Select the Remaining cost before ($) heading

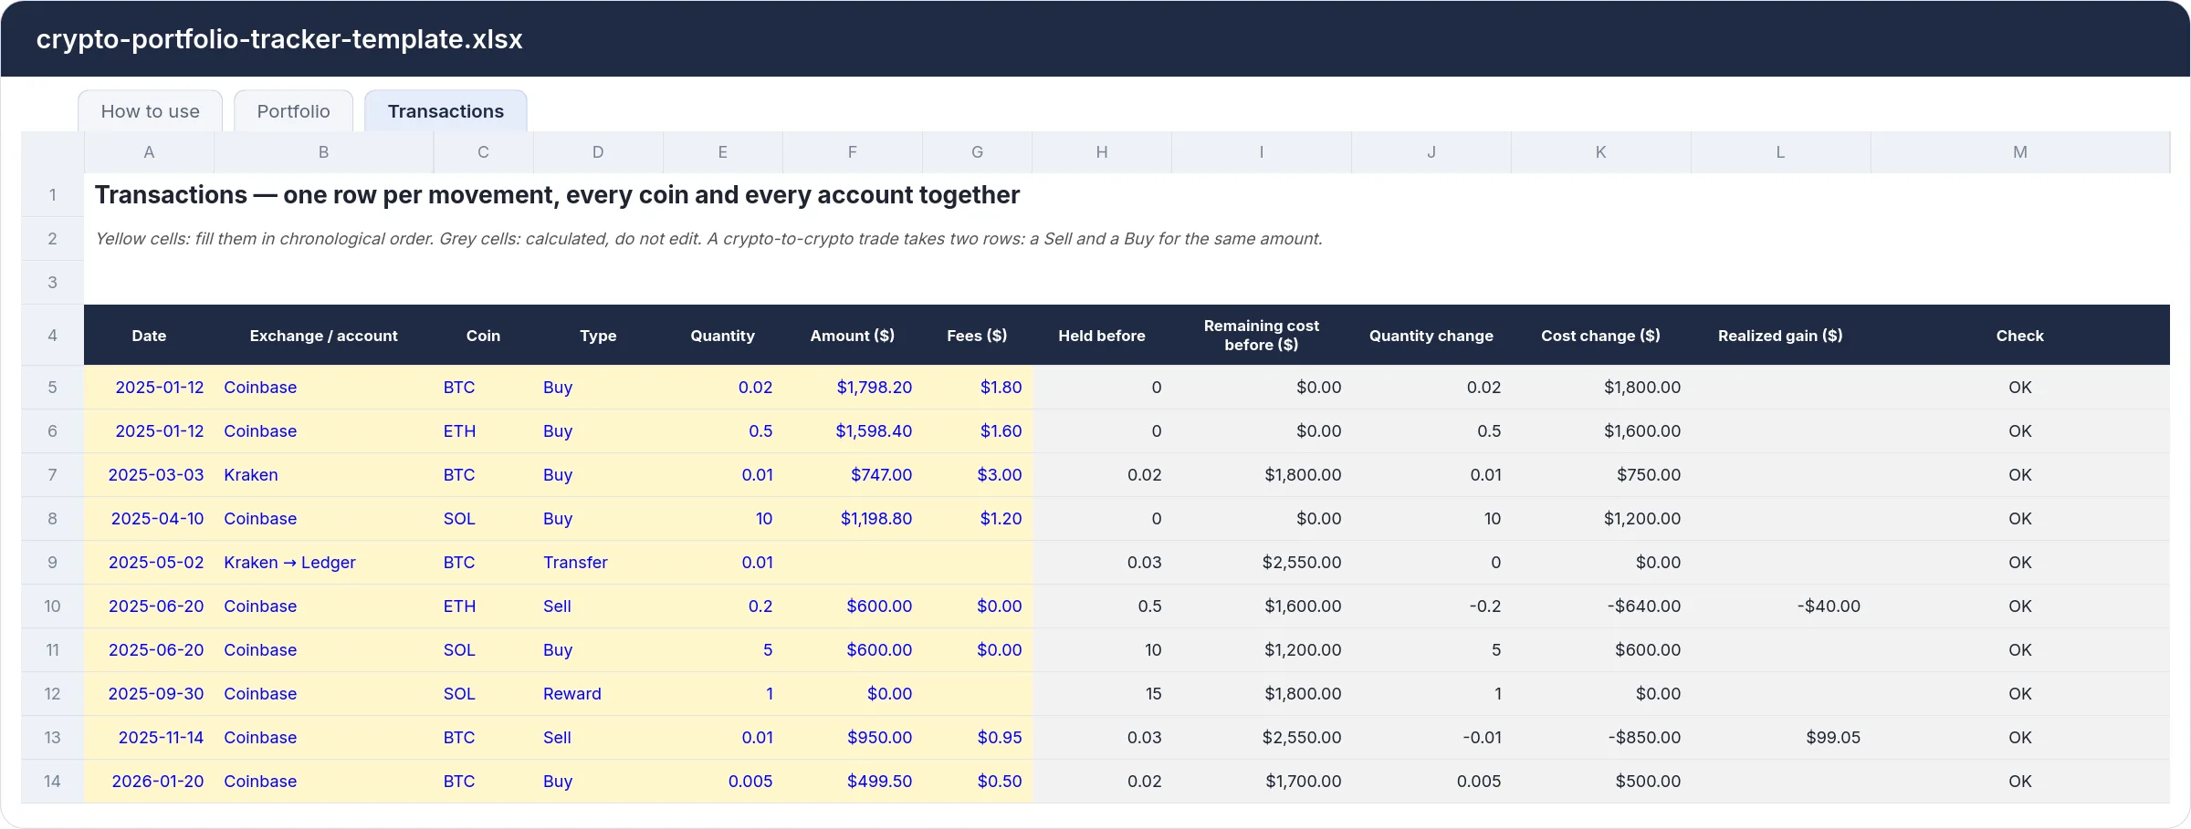[1261, 336]
